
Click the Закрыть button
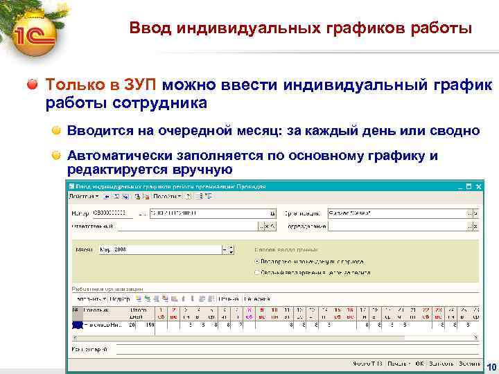469,364
